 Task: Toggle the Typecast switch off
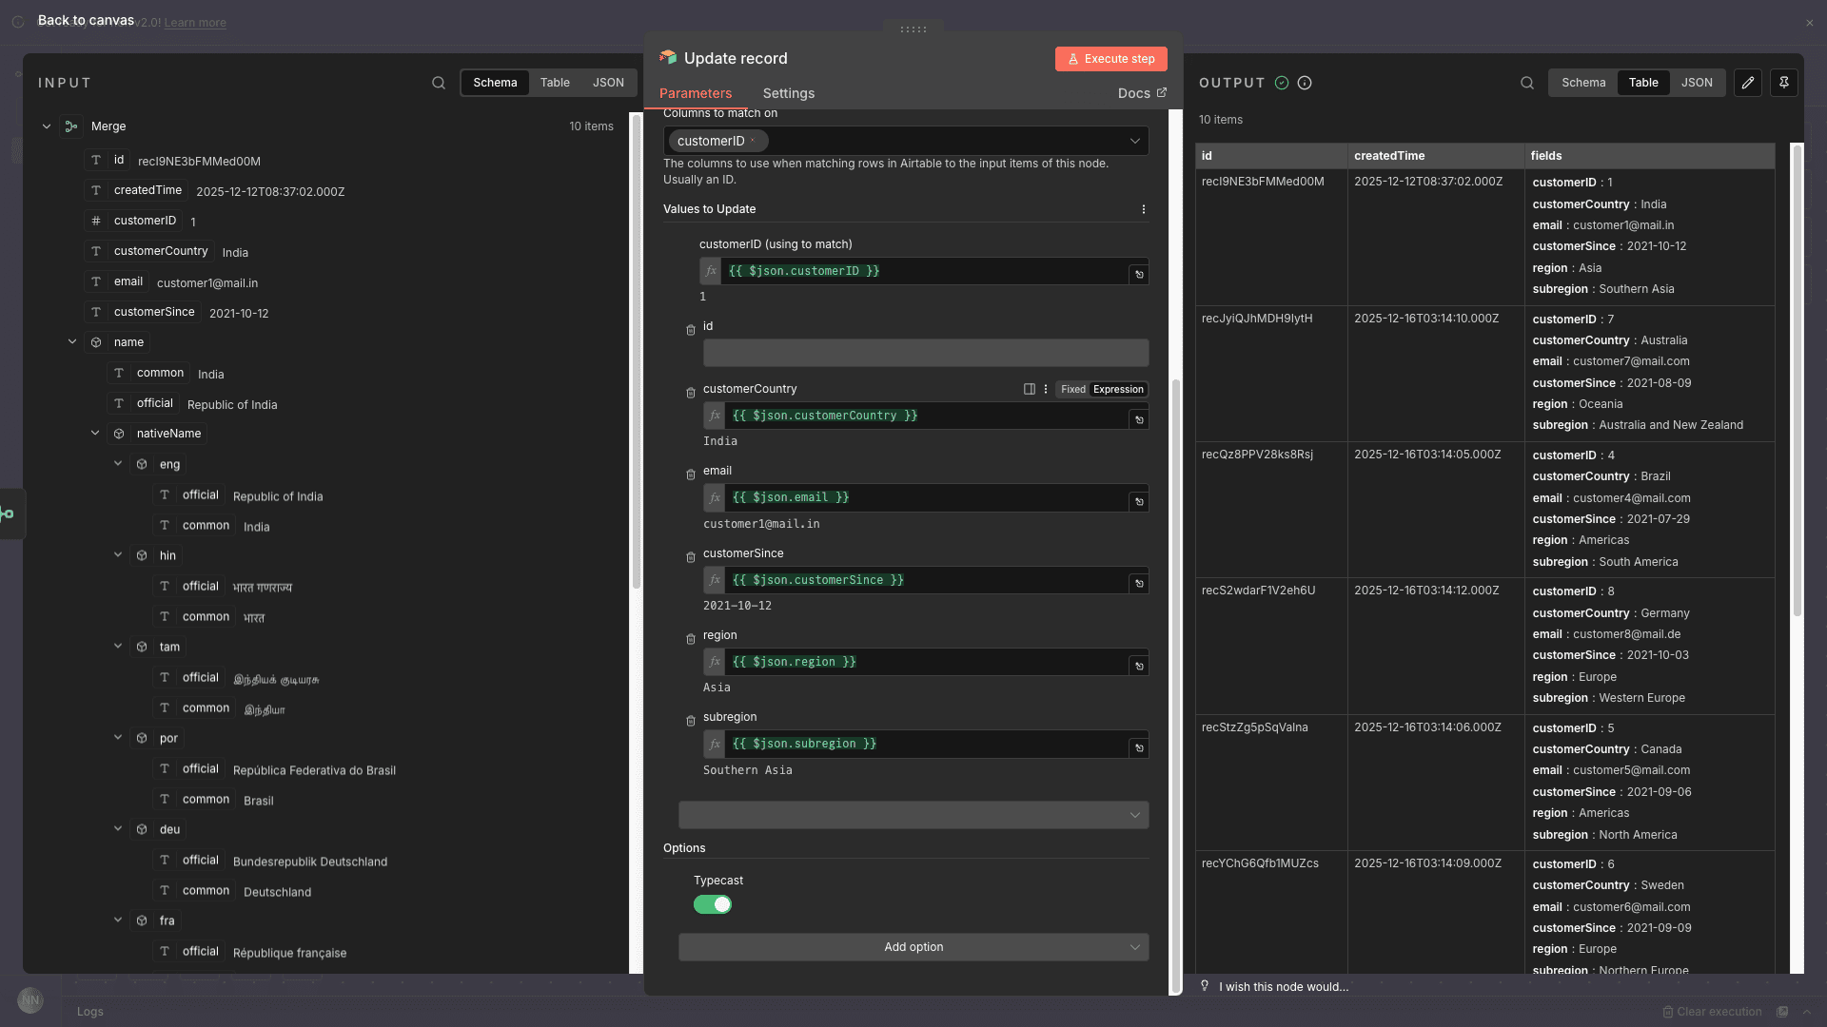[713, 904]
